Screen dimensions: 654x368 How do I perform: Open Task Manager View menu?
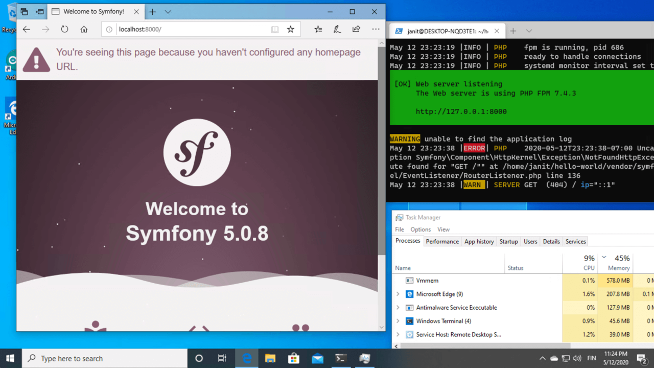click(443, 229)
